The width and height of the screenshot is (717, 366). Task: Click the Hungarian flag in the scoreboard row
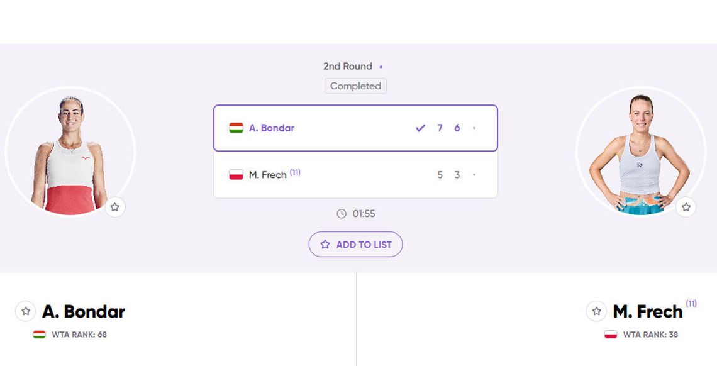point(236,128)
